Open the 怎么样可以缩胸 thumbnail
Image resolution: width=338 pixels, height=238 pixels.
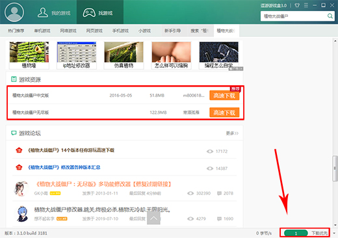pos(171,55)
